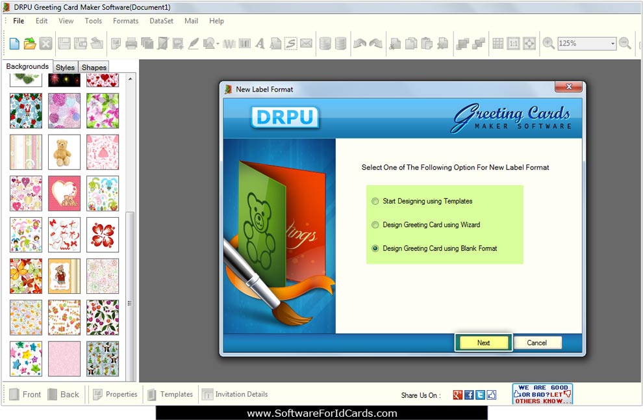Click the undo arrow icon
643x420 pixels.
[360, 43]
